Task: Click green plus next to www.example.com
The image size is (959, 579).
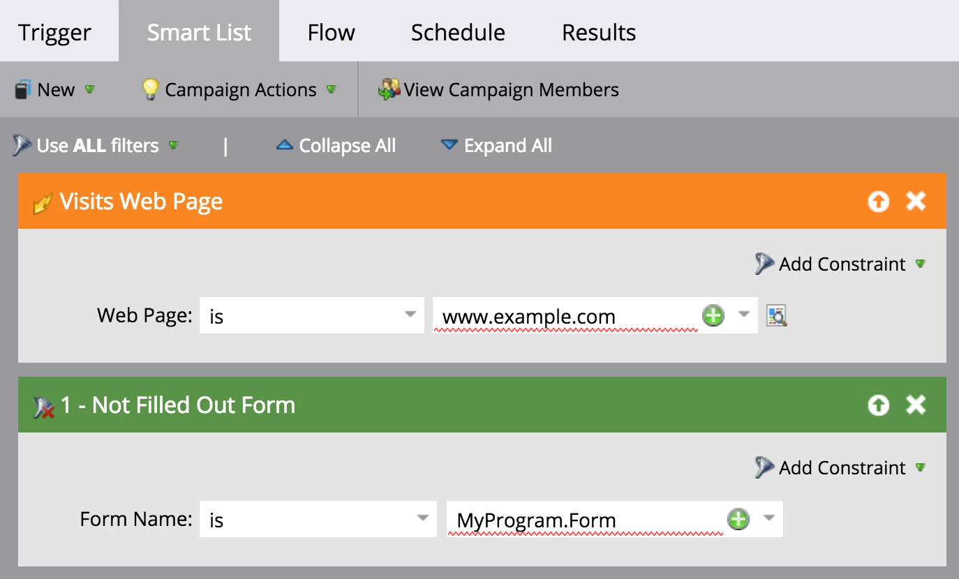Action: (x=713, y=316)
